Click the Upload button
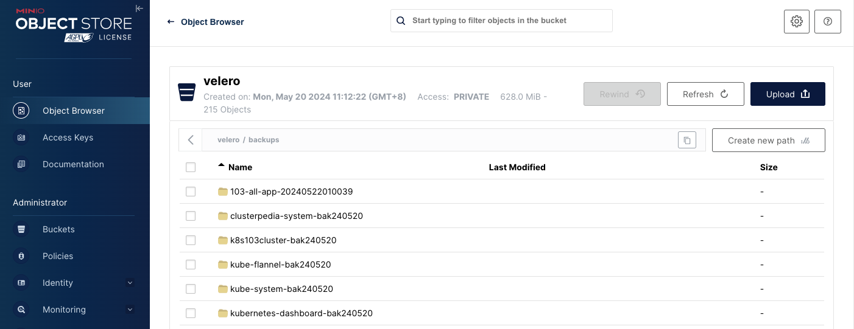This screenshot has height=329, width=854. point(788,94)
